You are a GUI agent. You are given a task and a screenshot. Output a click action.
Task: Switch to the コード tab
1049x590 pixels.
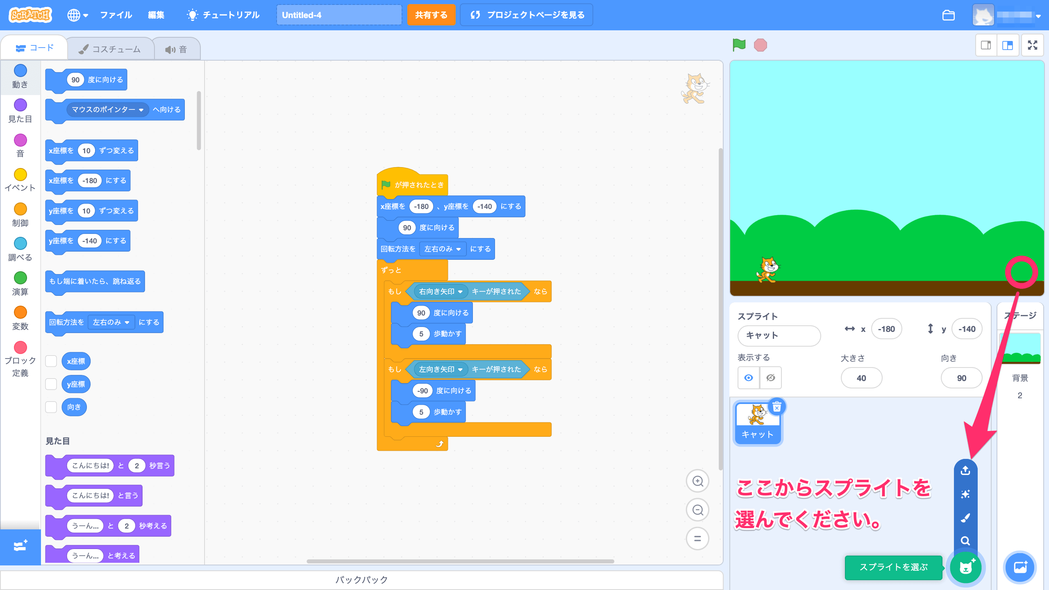tap(34, 48)
